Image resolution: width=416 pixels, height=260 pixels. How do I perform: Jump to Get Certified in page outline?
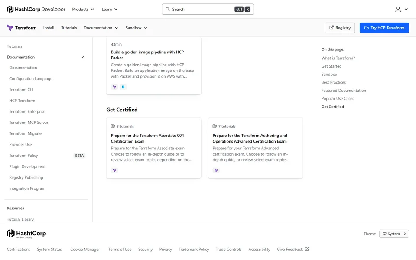point(333,107)
